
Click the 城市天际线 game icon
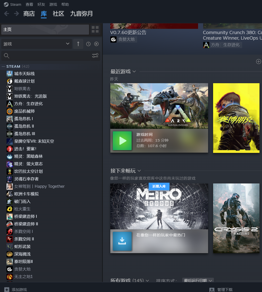tap(10, 74)
